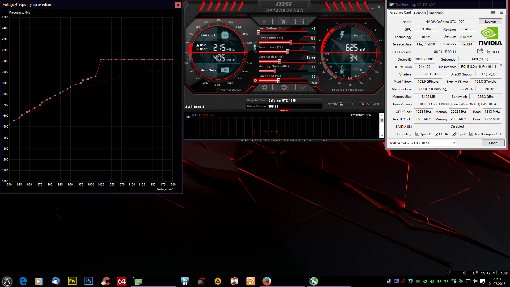Click the Kombustor K icon
This screenshot has width=510, height=287.
pyautogui.click(x=264, y=22)
